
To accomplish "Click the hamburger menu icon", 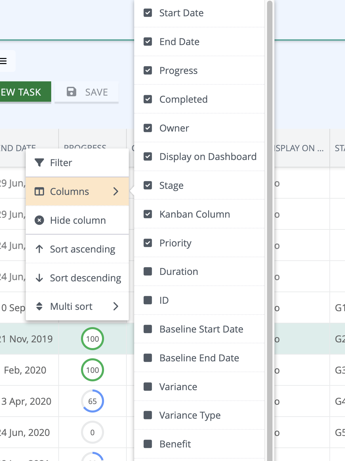I will pos(3,61).
